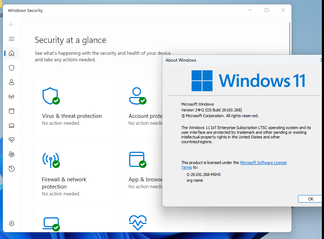Close the About Windows dialog

click(x=321, y=60)
